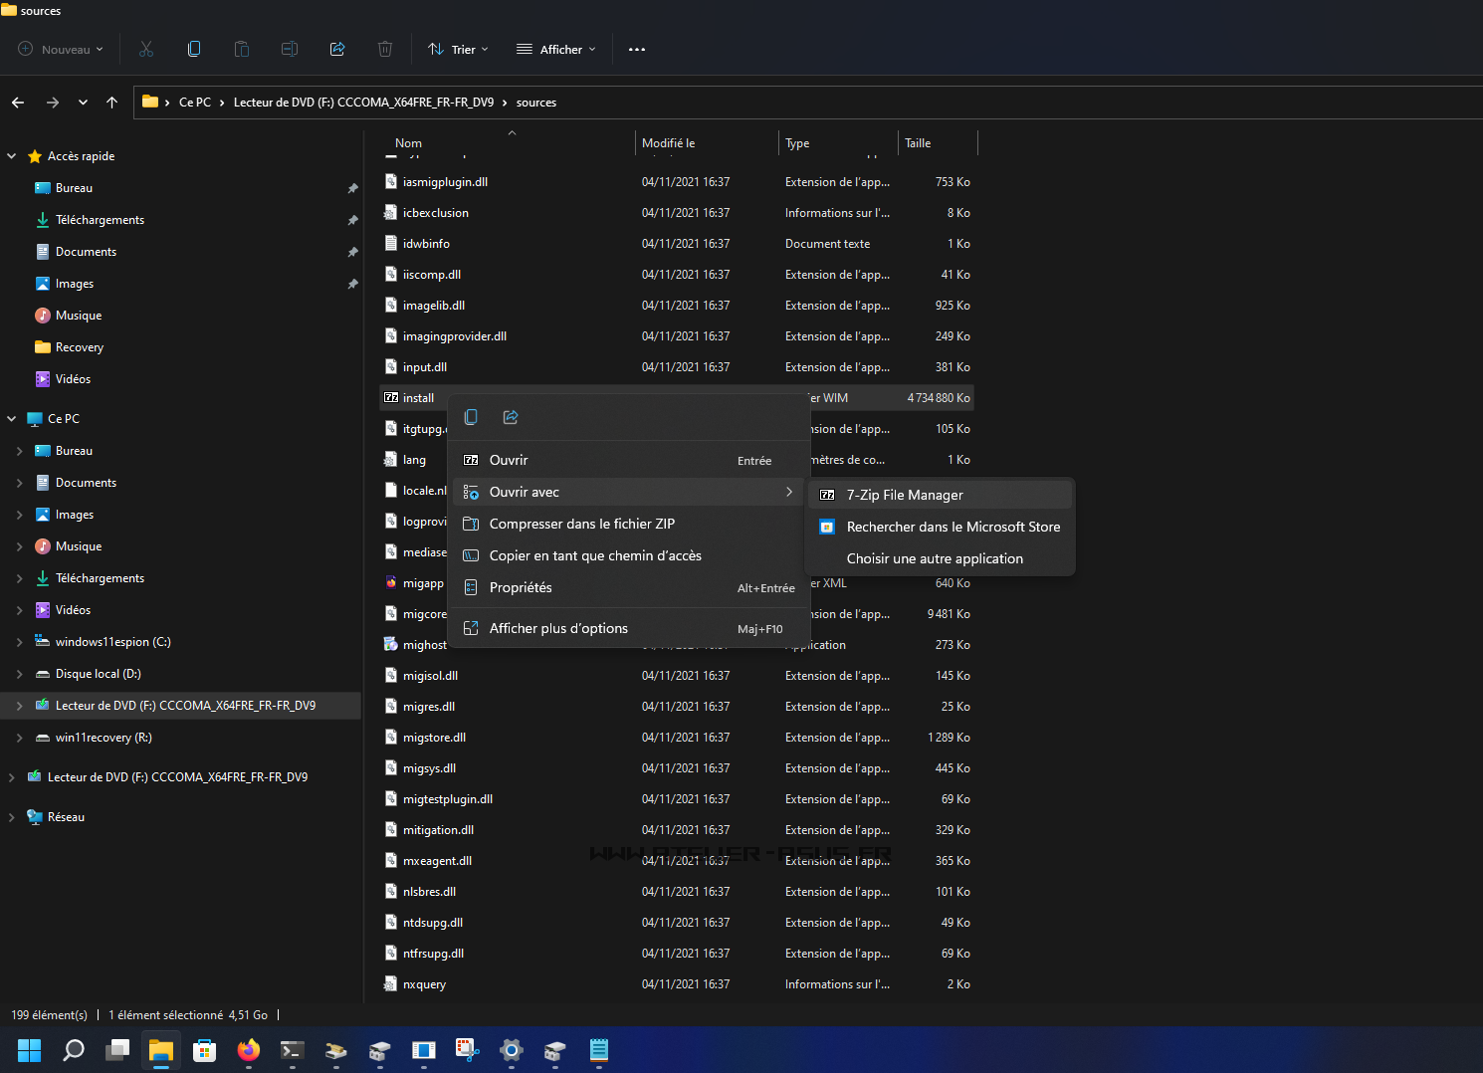1483x1073 pixels.
Task: Click the copy icon in context menu
Action: tap(471, 417)
